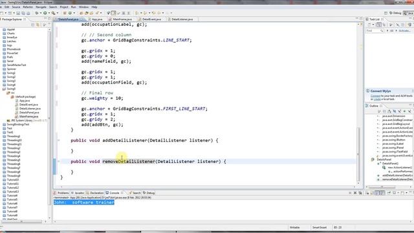Open the Javadoc view tab
The image size is (414, 233).
click(x=78, y=193)
